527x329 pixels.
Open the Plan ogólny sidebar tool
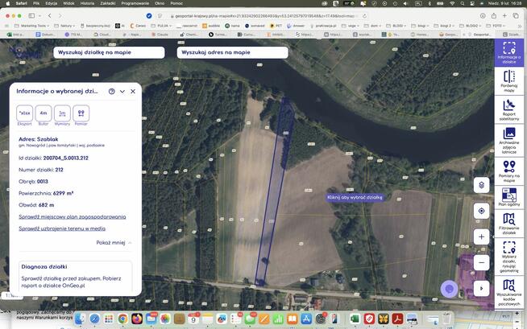point(508,198)
